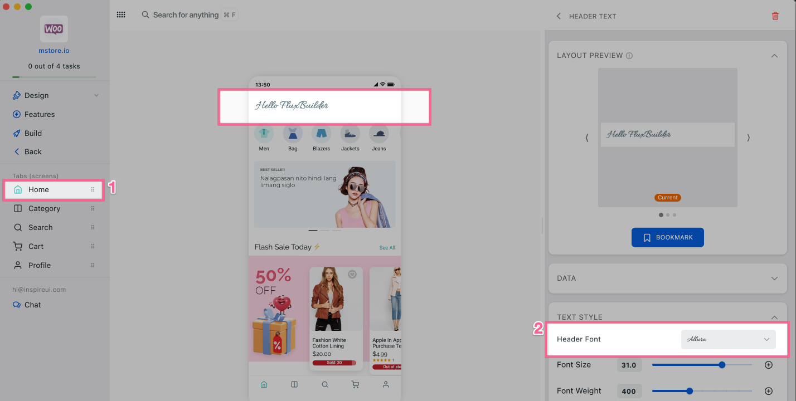The width and height of the screenshot is (796, 401).
Task: Click the Font Size slider handle
Action: [722, 365]
